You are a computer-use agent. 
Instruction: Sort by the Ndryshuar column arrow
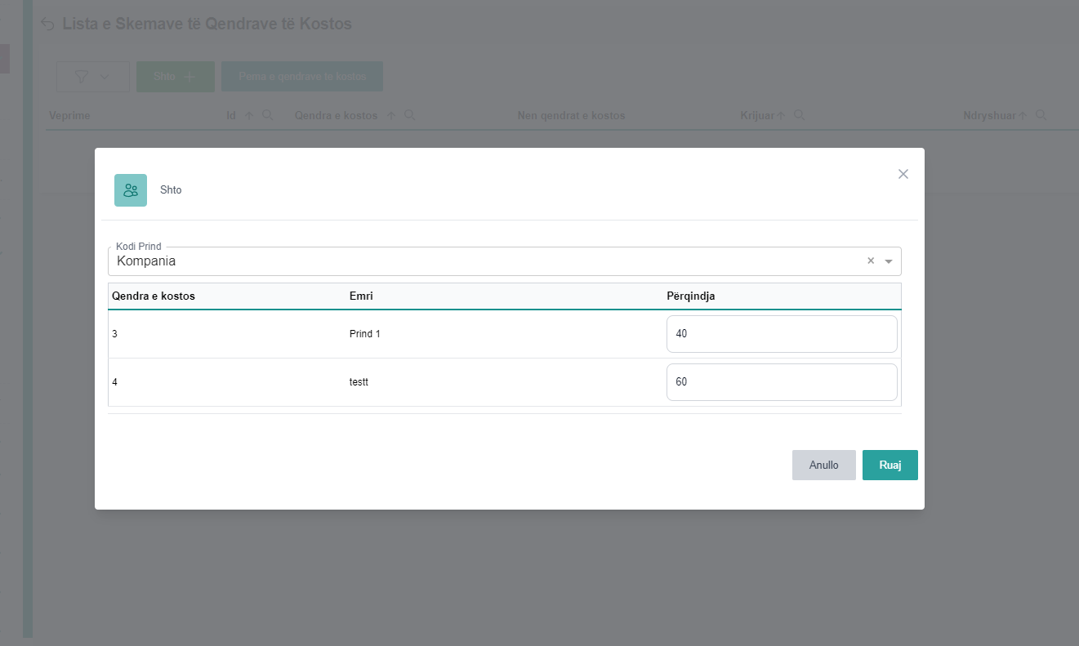click(1023, 116)
